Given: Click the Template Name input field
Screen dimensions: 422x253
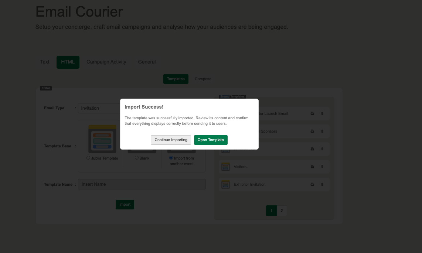Looking at the screenshot, I should pyautogui.click(x=142, y=184).
